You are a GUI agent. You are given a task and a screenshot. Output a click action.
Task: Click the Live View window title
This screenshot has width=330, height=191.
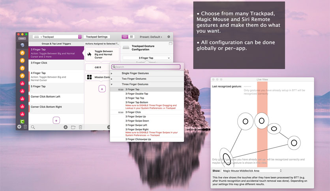(262, 79)
